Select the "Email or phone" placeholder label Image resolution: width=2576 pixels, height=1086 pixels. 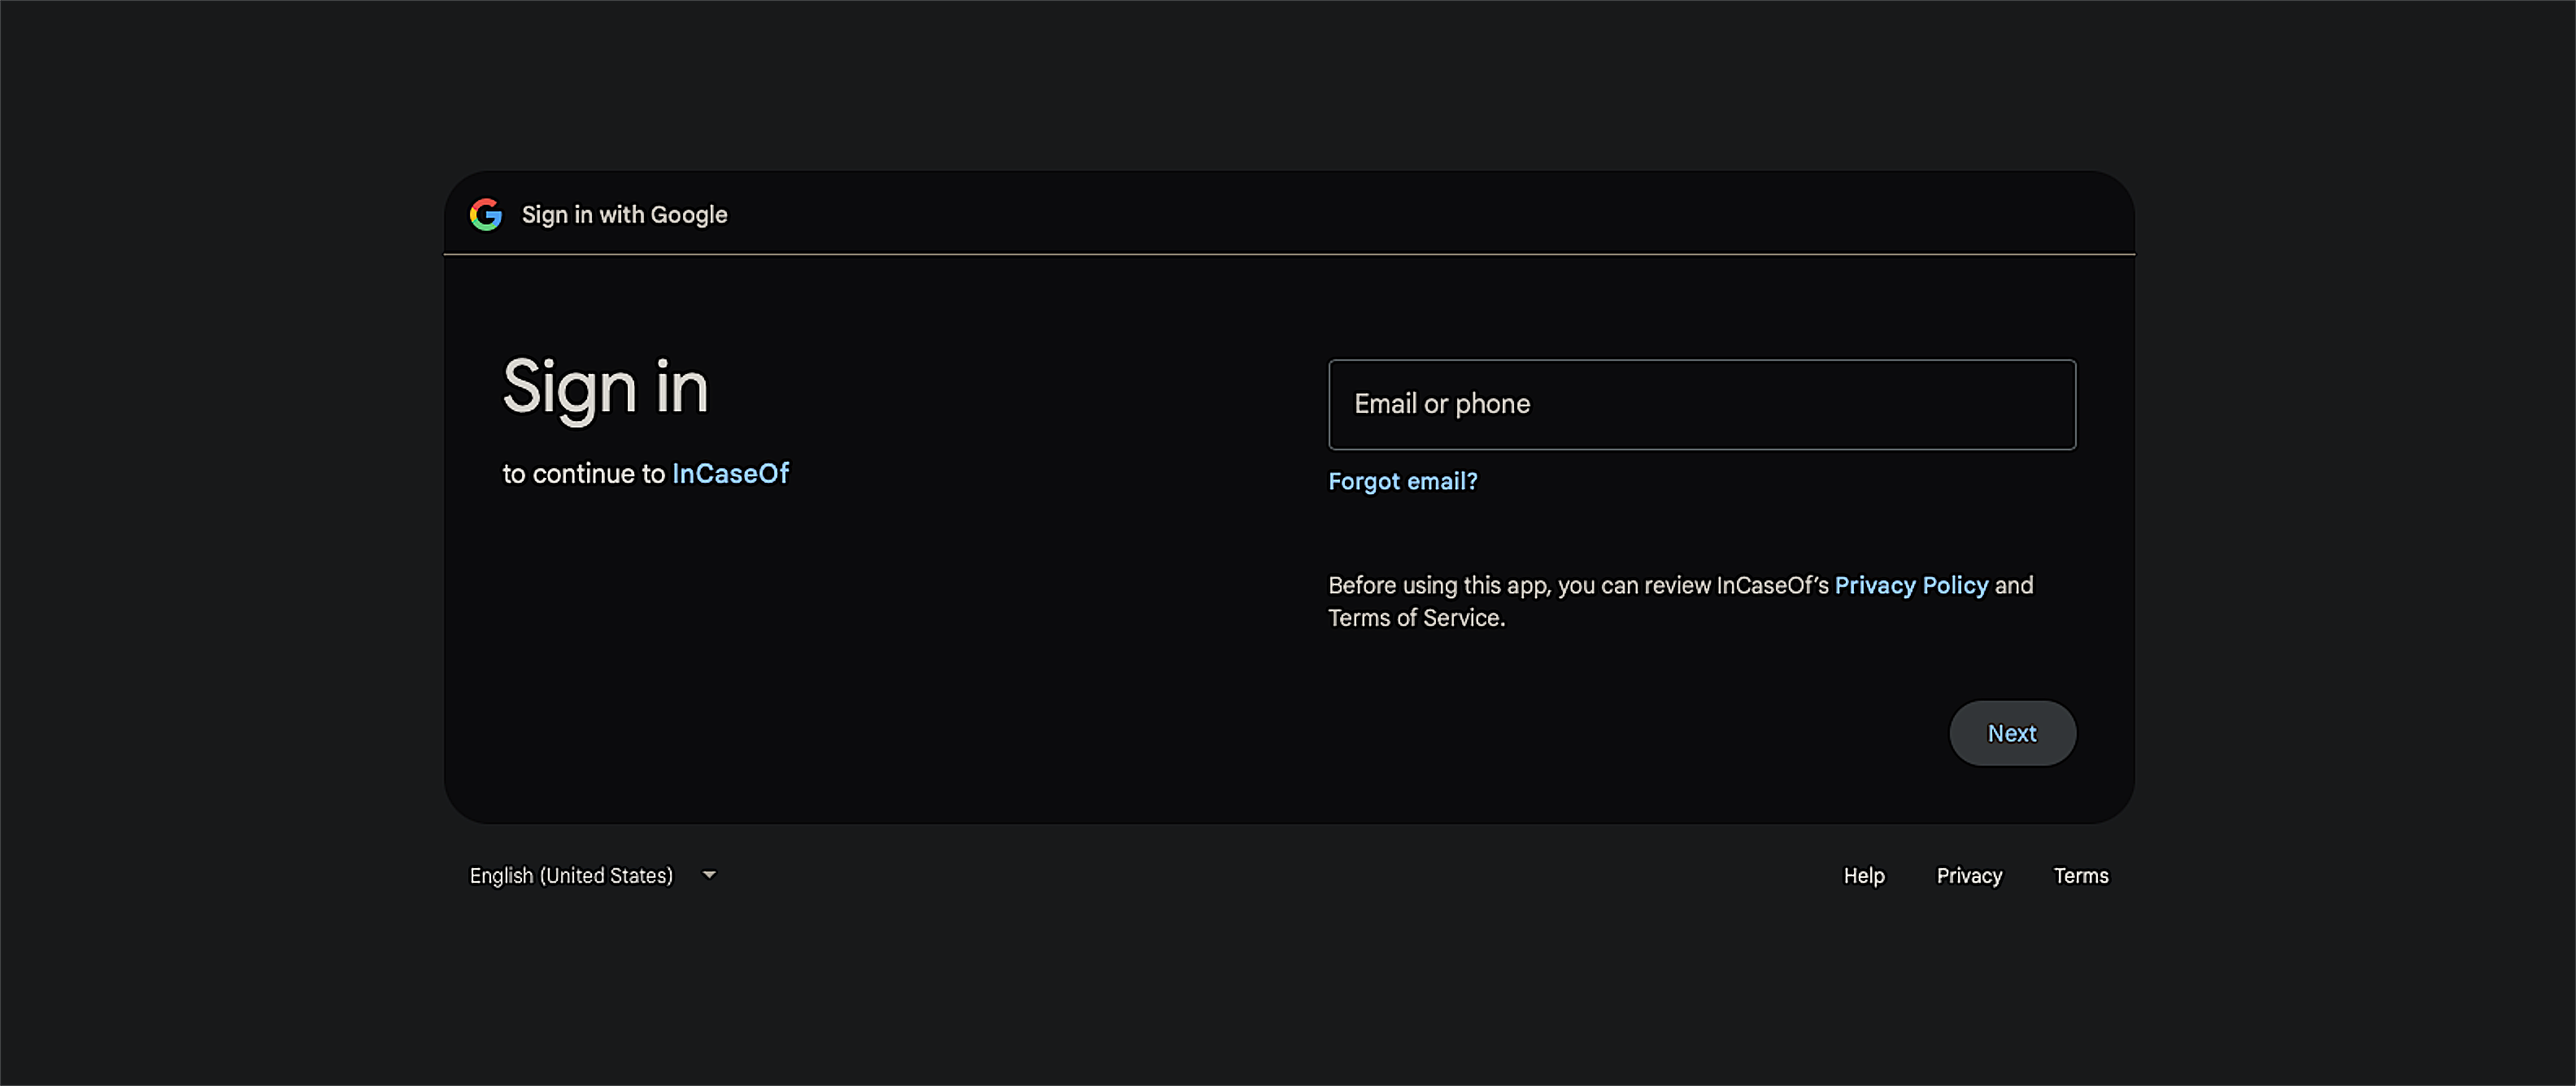1441,404
